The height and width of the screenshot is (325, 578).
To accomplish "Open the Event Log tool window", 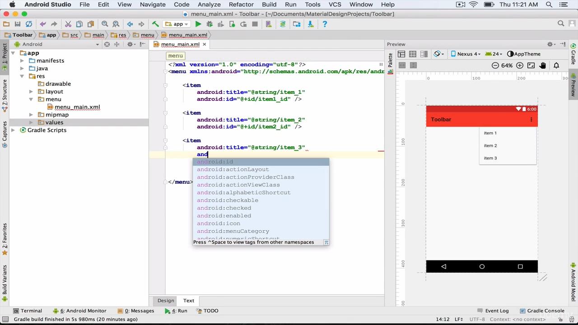I will pyautogui.click(x=493, y=311).
